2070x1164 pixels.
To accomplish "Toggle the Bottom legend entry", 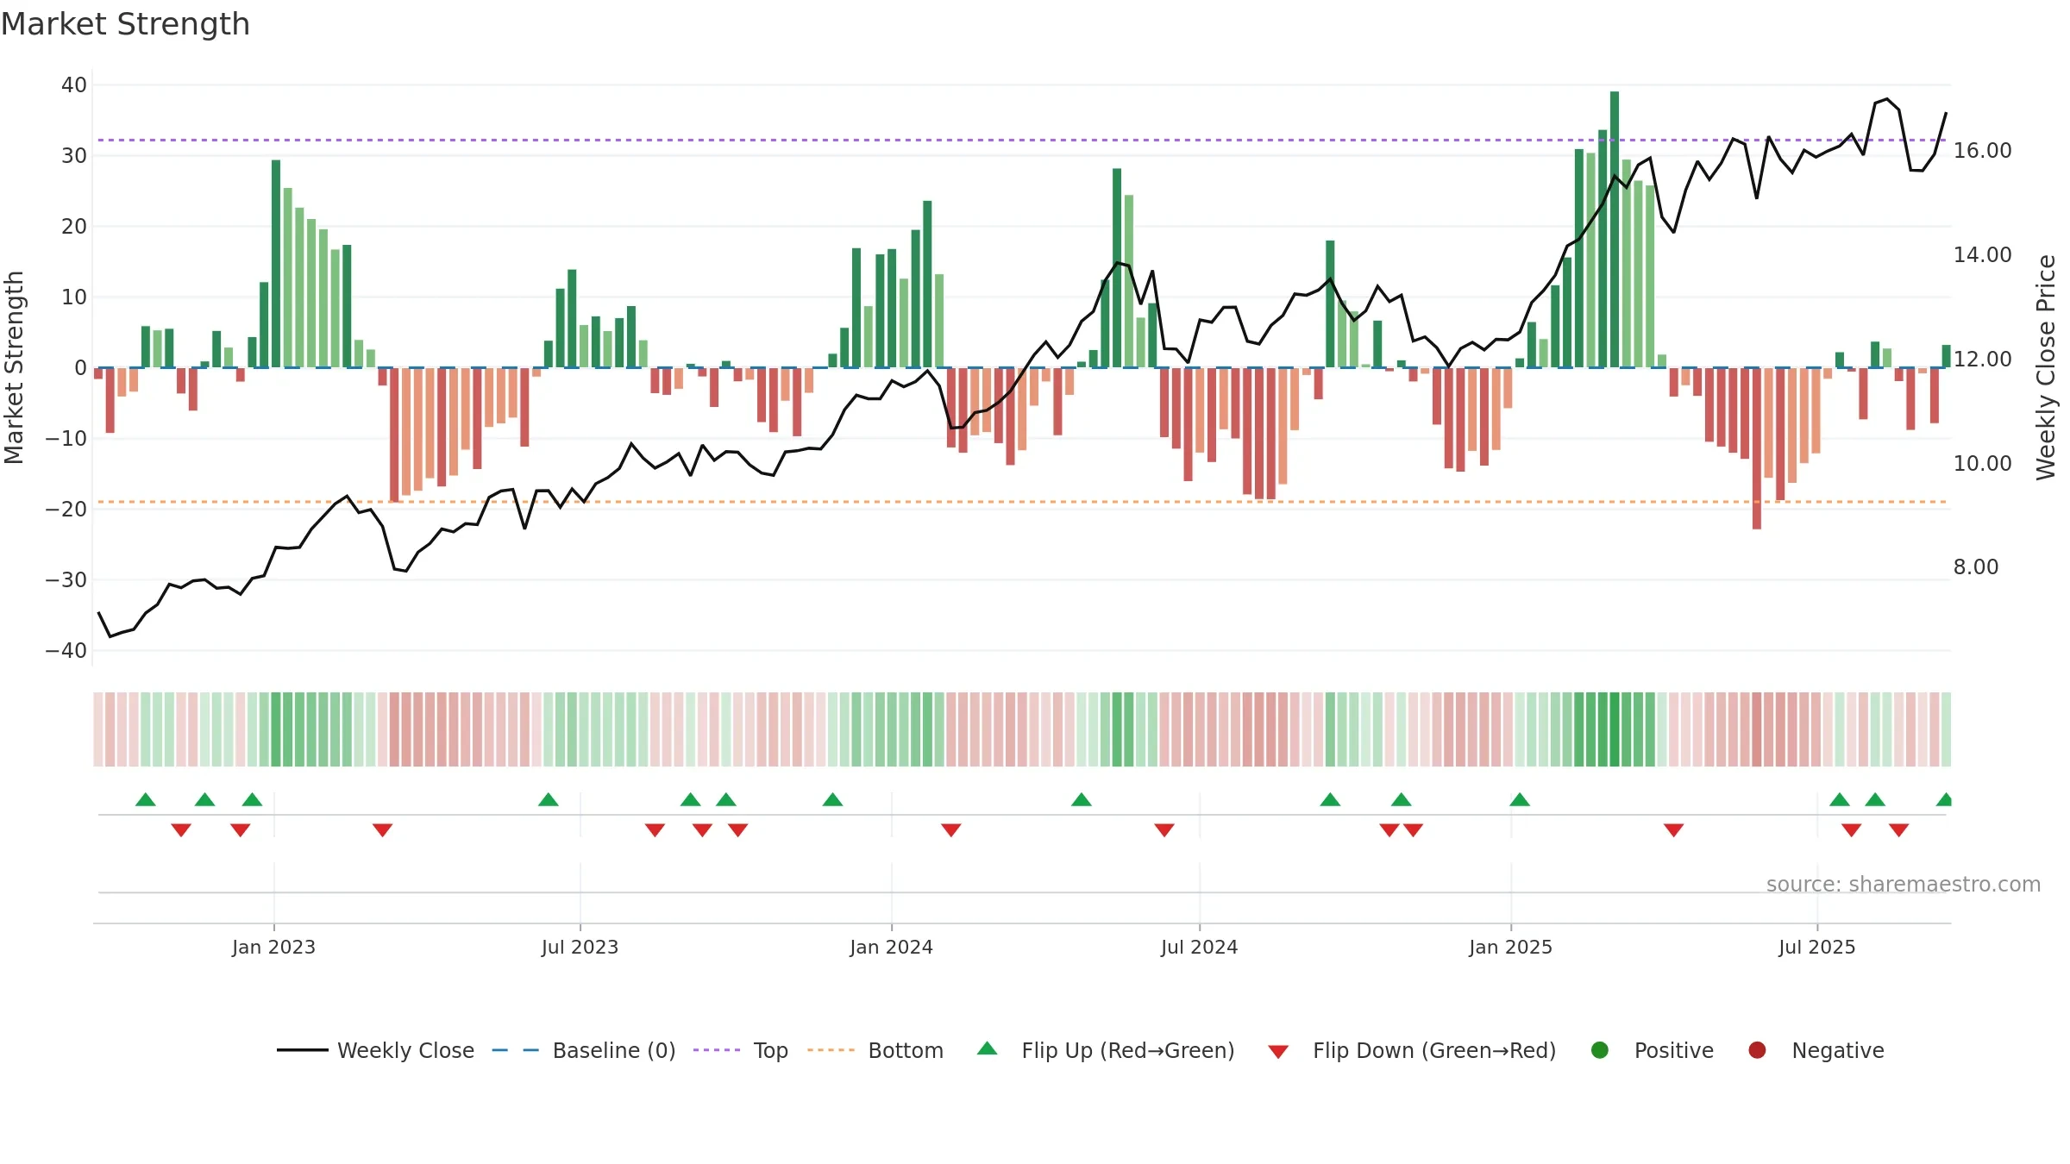I will click(875, 1050).
